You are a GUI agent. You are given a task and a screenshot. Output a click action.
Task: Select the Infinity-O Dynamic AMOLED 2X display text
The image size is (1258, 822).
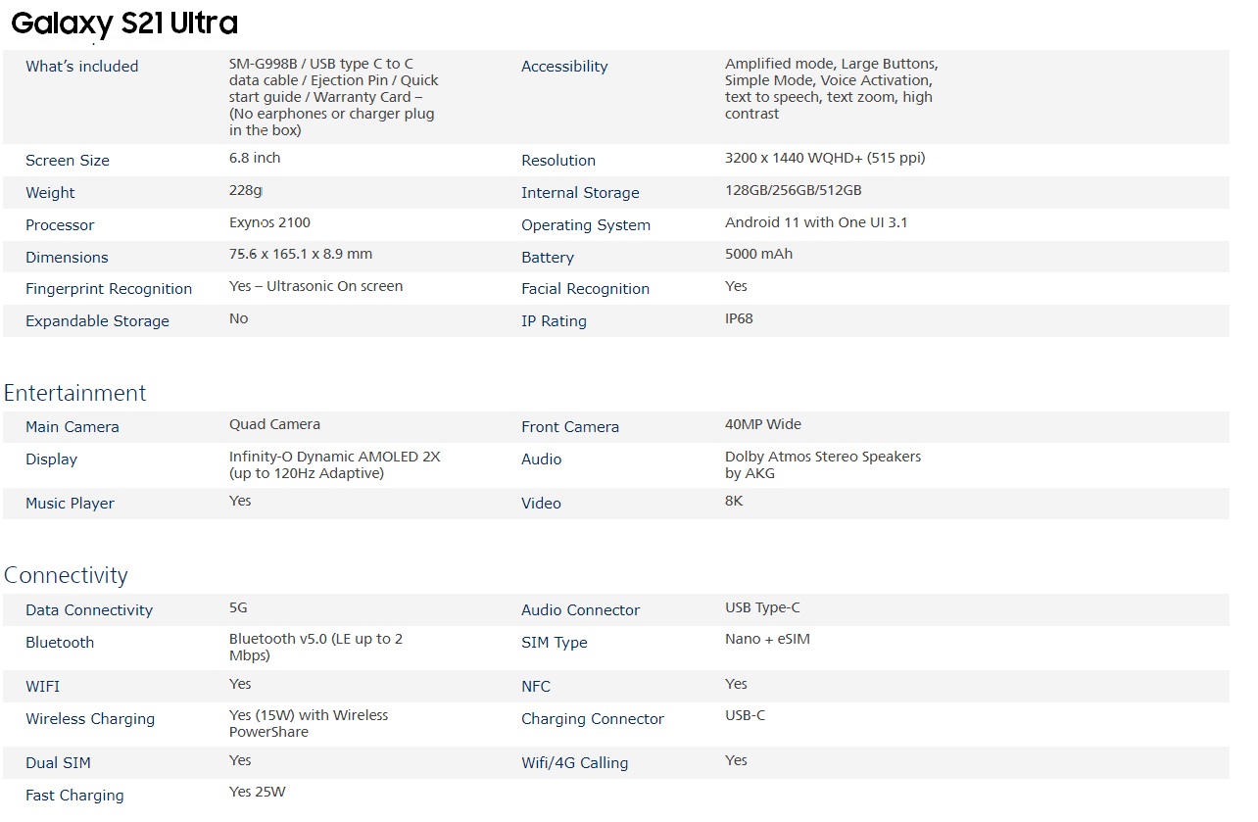click(335, 457)
